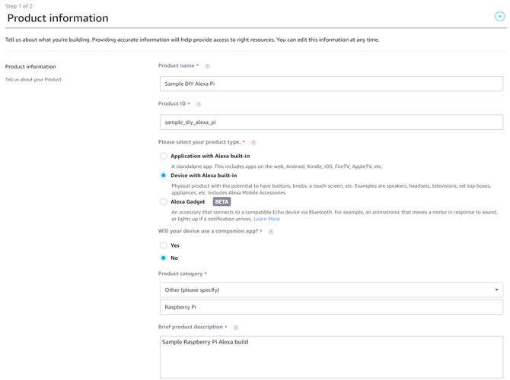Click the BETA badge next to Alexa Gadget
510x380 pixels.
pos(222,201)
